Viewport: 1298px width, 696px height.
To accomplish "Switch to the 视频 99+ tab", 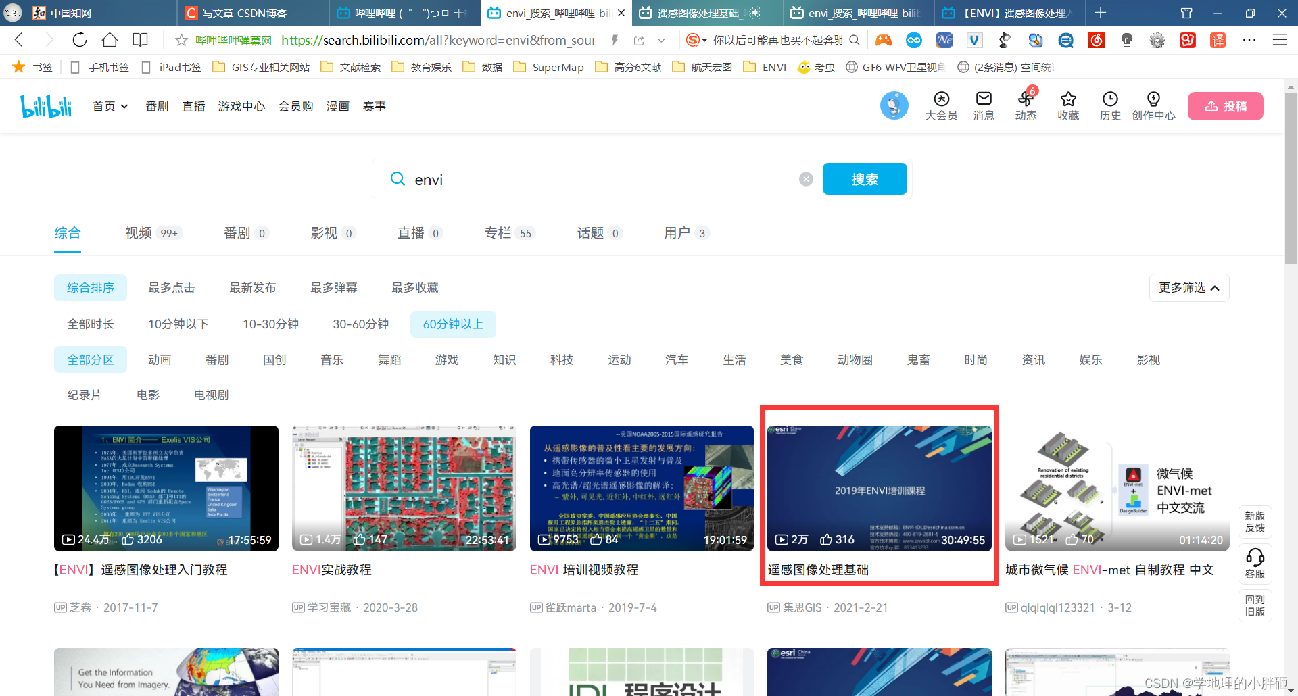I will [153, 233].
